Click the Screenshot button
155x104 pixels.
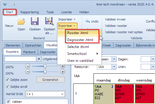click(50, 80)
